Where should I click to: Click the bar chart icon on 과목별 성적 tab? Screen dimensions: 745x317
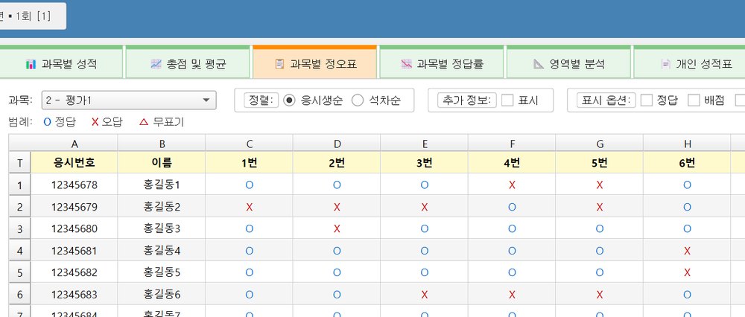(x=31, y=64)
